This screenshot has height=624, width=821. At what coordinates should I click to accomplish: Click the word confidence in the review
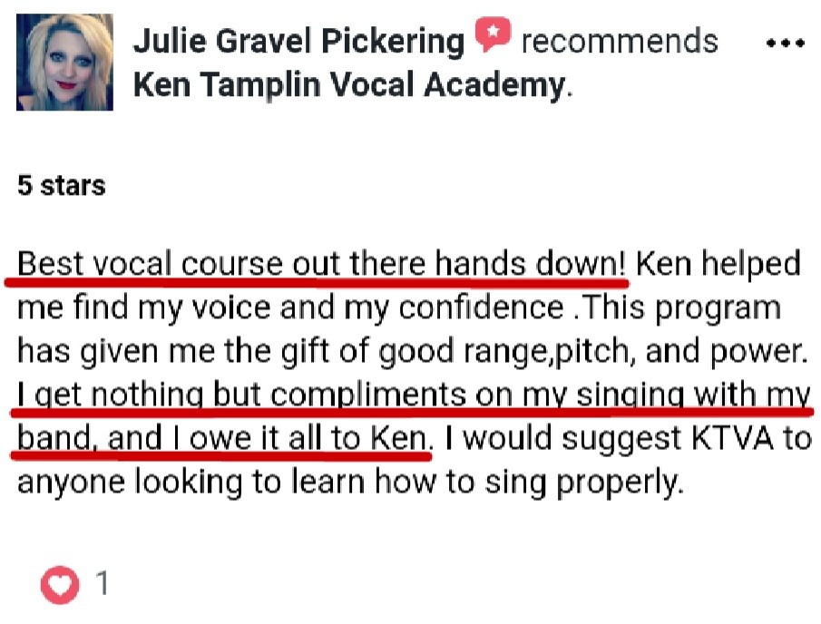(x=481, y=307)
